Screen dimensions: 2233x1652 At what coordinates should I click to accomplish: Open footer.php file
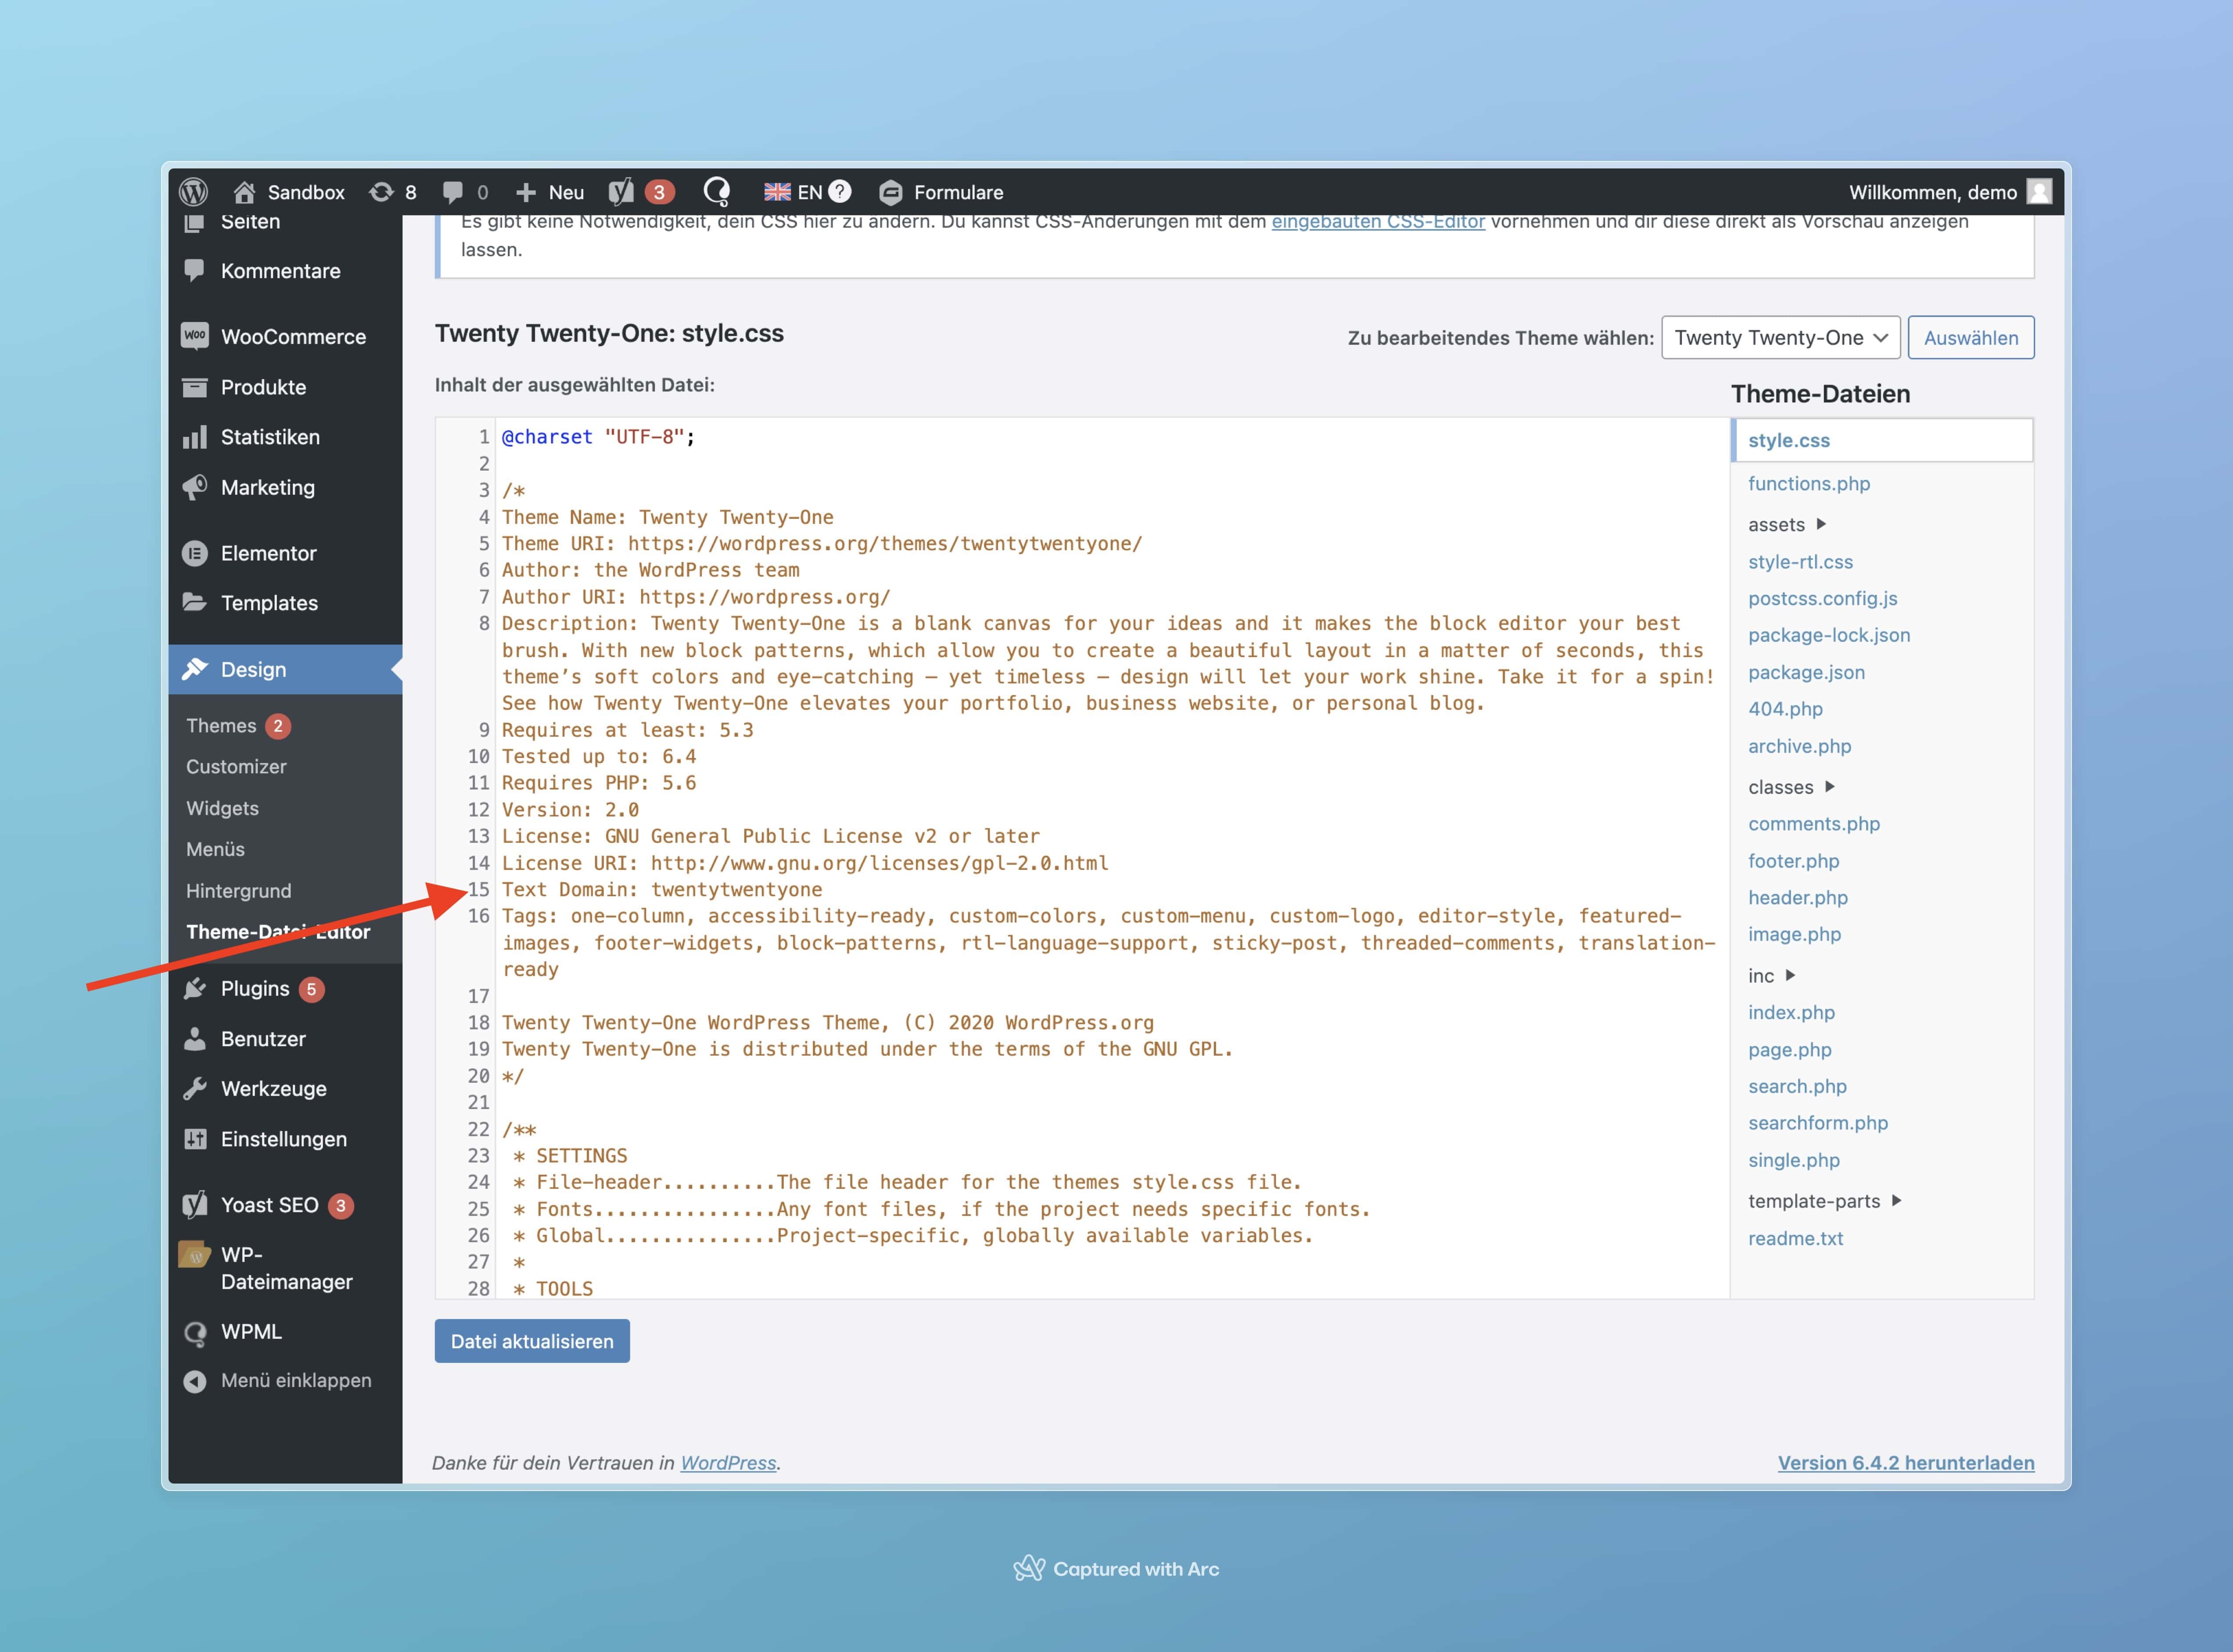(x=1793, y=860)
